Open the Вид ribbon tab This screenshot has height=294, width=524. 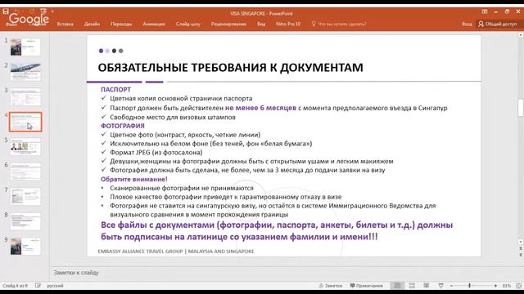(261, 24)
